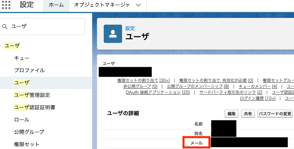This screenshot has width=294, height=149.
Task: Focus the Quick Find box containing ユーザ
Action: click(42, 27)
